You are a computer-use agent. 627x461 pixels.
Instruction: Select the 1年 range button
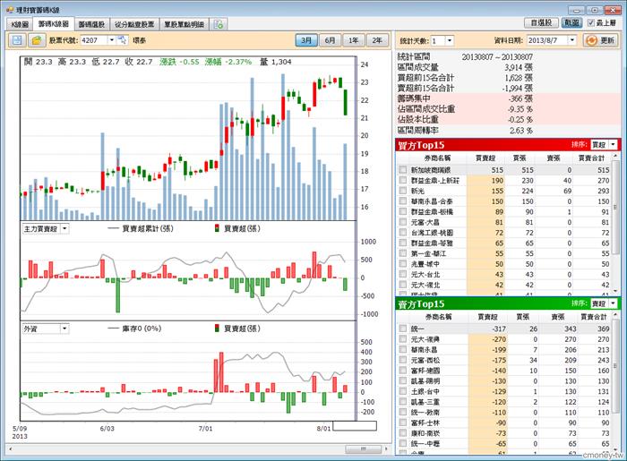(354, 40)
